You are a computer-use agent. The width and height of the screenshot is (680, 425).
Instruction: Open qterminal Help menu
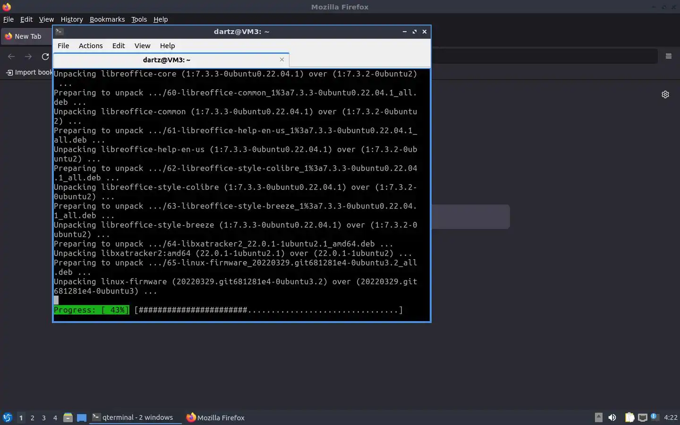(x=167, y=46)
